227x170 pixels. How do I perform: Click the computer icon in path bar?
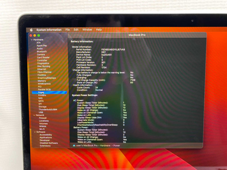(74, 146)
